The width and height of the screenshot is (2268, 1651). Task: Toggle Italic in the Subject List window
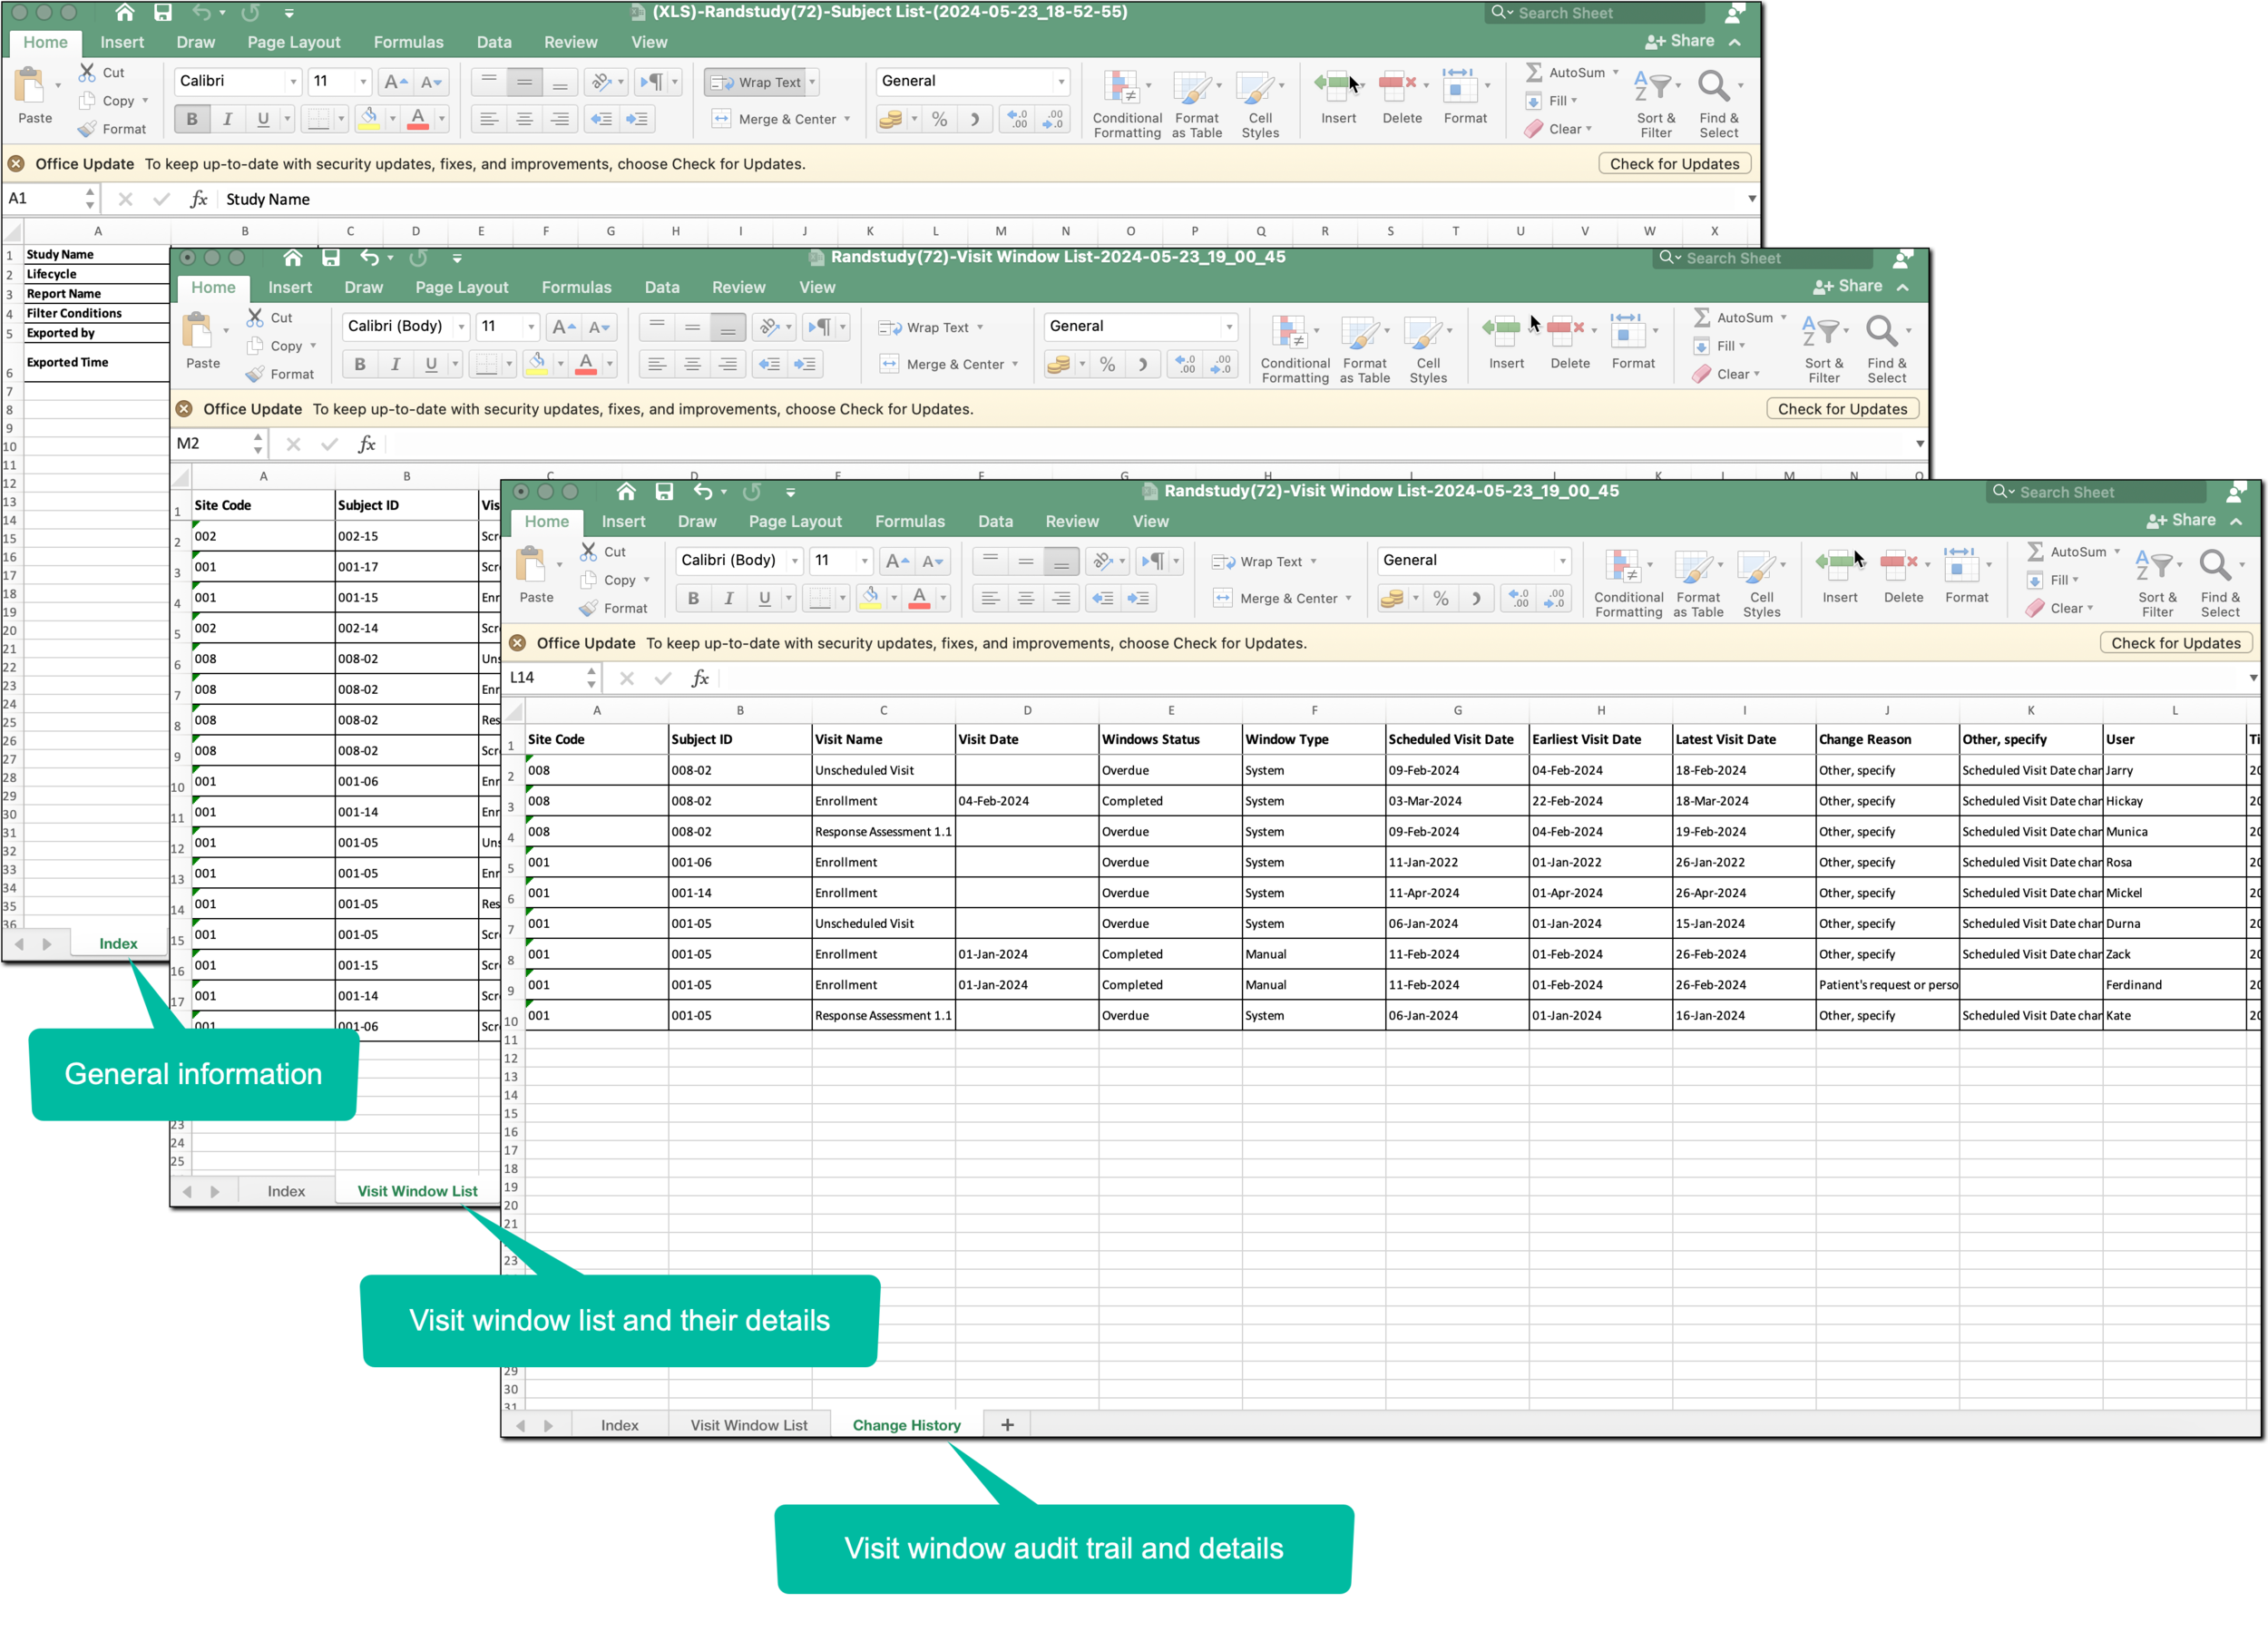(x=228, y=119)
